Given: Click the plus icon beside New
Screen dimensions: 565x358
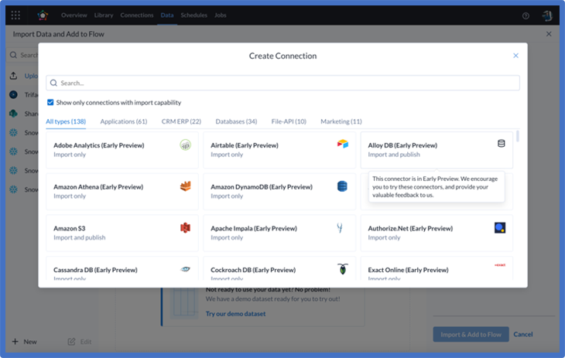Looking at the screenshot, I should coord(15,342).
